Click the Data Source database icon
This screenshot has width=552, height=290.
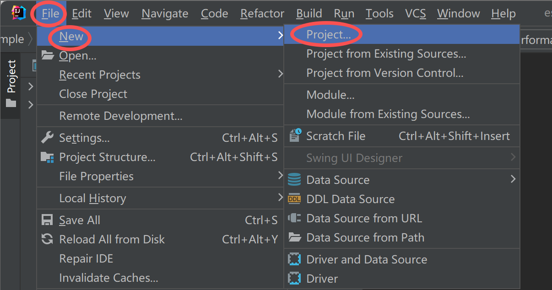click(294, 180)
